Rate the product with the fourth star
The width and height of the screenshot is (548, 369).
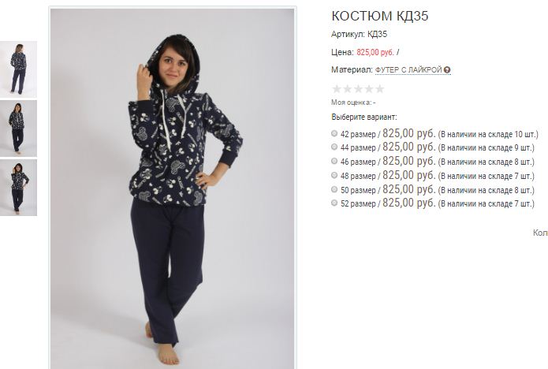(369, 89)
